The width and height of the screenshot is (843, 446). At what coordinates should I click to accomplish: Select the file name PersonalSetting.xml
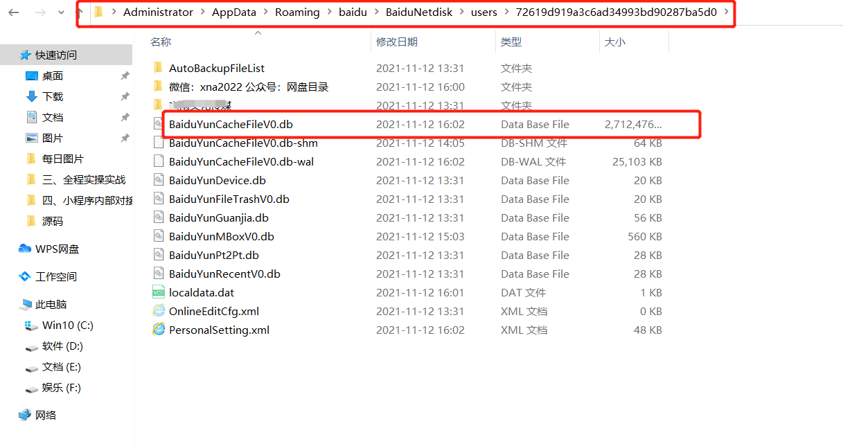219,330
